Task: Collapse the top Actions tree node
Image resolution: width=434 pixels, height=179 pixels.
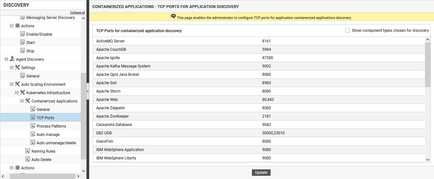Action: [x=12, y=26]
